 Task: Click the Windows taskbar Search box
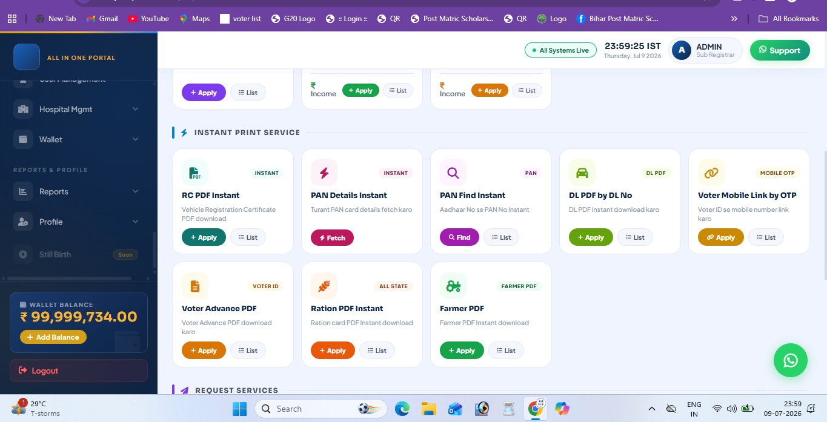pos(321,409)
